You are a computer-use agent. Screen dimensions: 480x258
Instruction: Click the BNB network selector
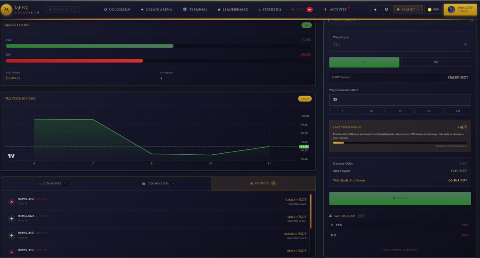[x=433, y=10]
